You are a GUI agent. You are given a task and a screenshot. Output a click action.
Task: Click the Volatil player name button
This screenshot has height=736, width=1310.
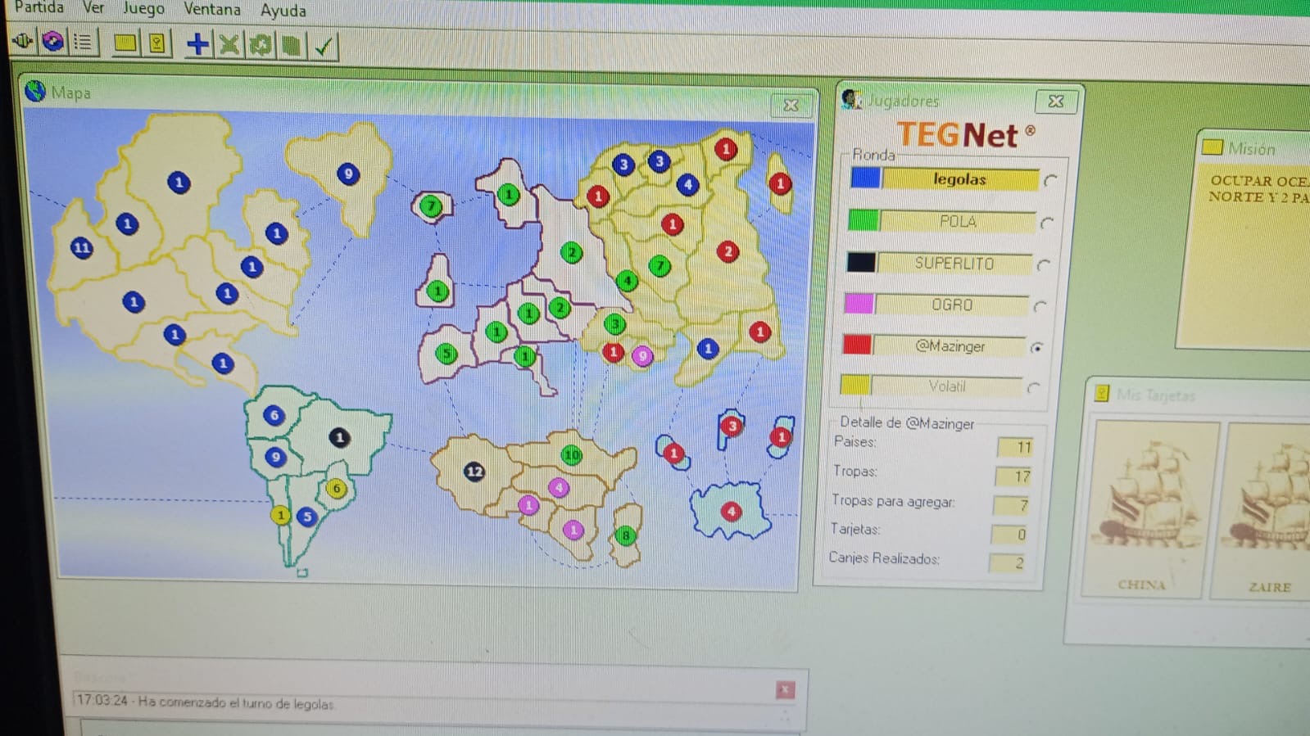[x=946, y=386]
